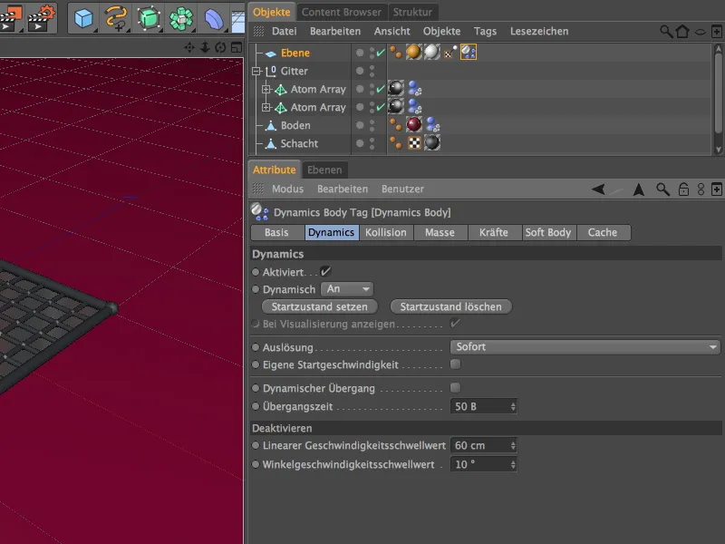The width and height of the screenshot is (725, 544).
Task: Click the Object Manager new window plus icon
Action: coord(716,32)
